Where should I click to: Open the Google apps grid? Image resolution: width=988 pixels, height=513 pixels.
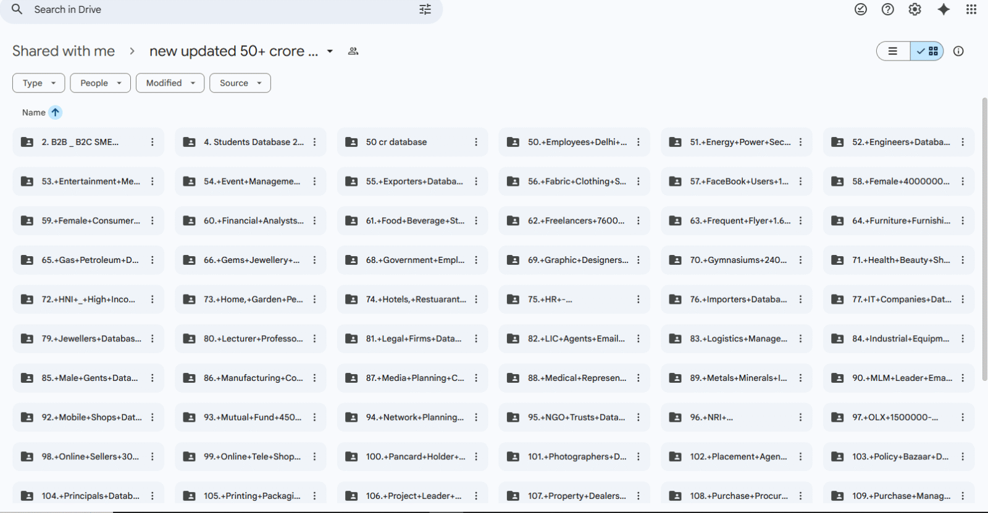(971, 9)
